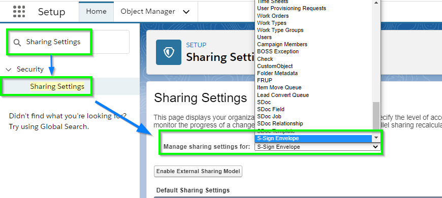Click the list scroll-down arrow
Viewport: 442px width, 198px height.
(376, 138)
